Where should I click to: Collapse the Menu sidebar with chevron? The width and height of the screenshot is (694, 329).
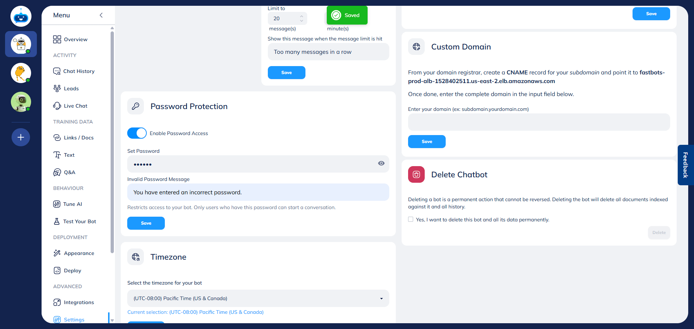click(101, 15)
